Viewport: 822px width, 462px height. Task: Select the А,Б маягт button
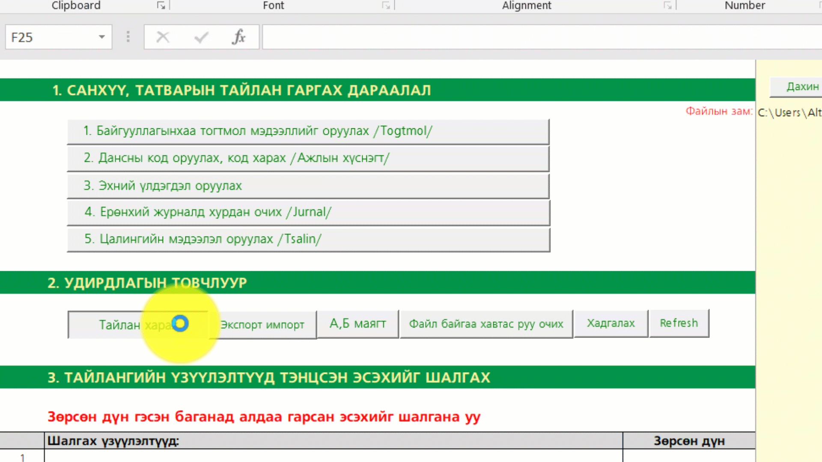357,324
